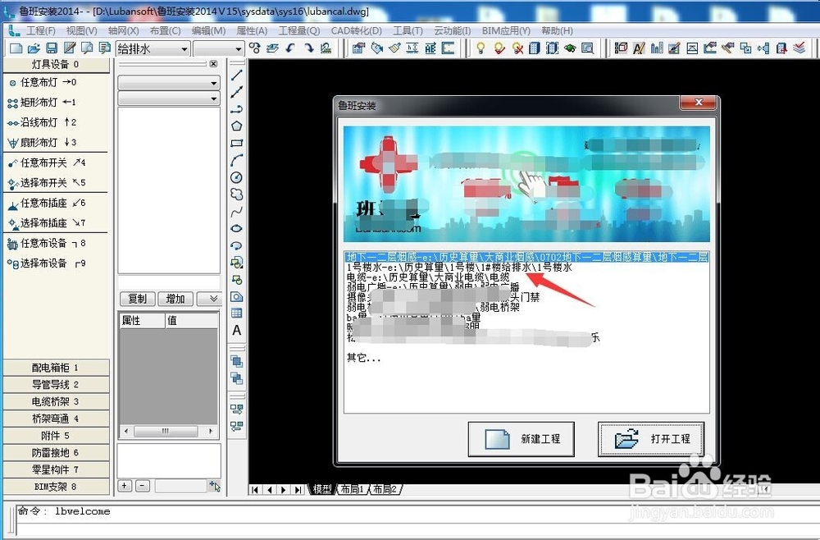Select the Spline curve tool
Image resolution: width=820 pixels, height=540 pixels.
pos(236,212)
